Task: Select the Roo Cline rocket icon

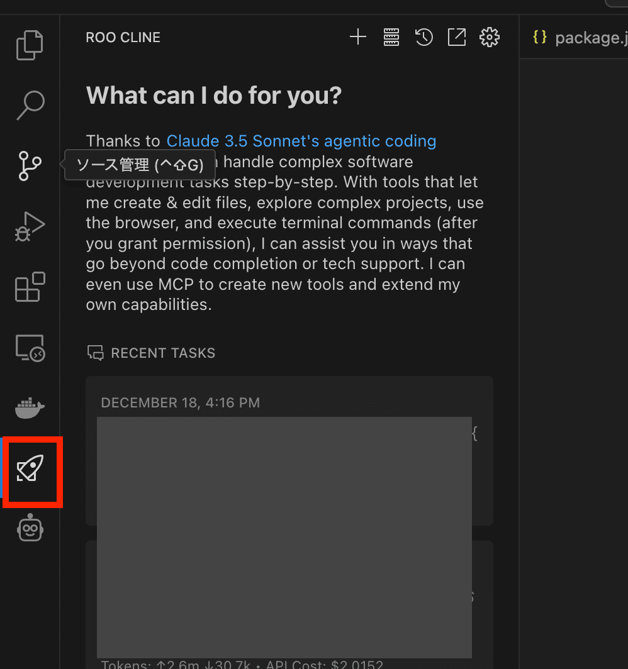Action: tap(30, 469)
